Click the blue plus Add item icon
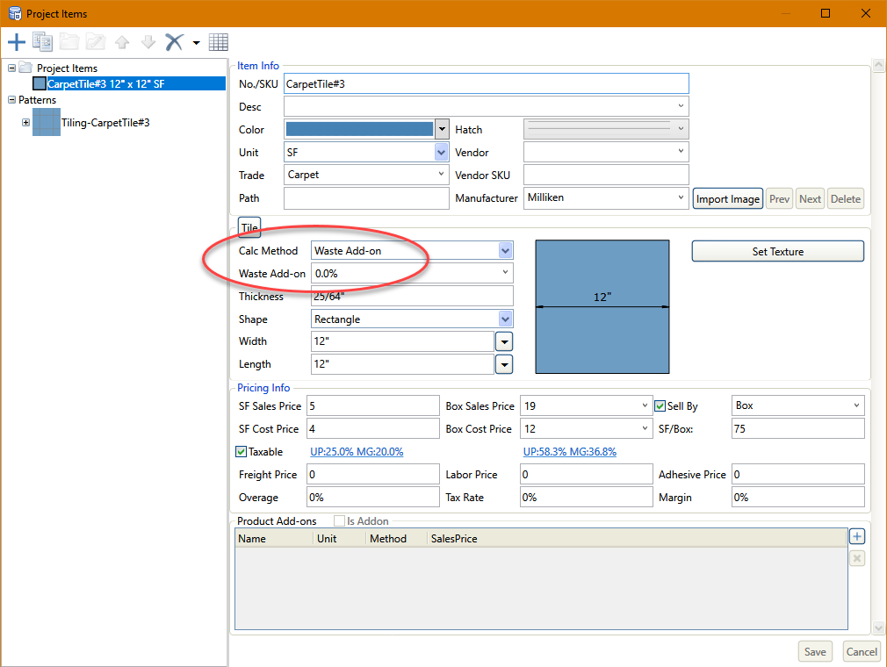 point(17,42)
